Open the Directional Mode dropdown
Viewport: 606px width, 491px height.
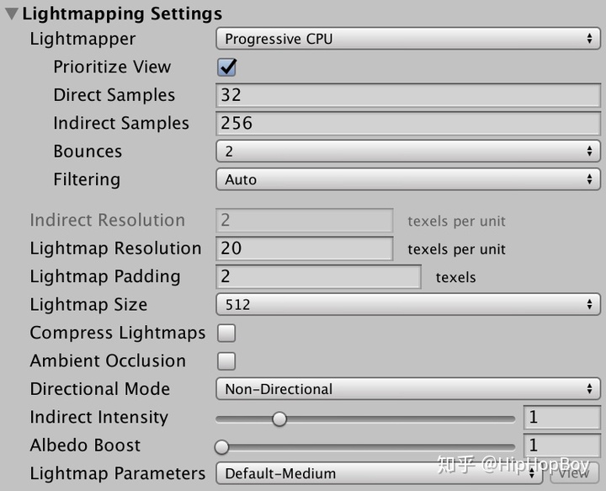[x=408, y=389]
